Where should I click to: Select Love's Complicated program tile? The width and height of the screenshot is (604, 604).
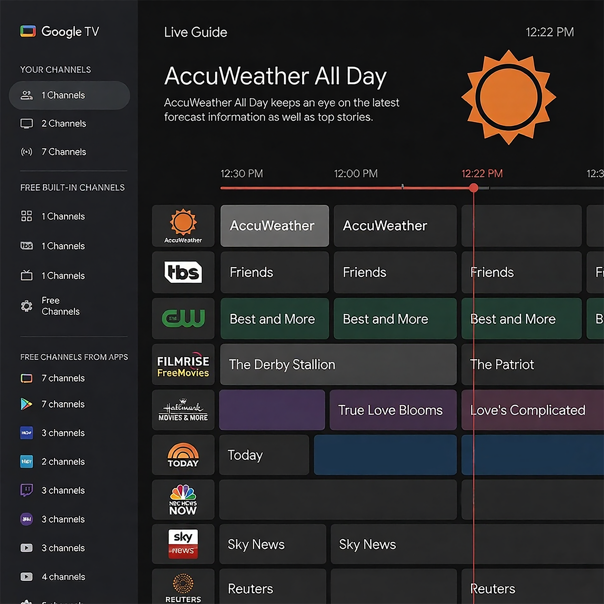pos(531,410)
